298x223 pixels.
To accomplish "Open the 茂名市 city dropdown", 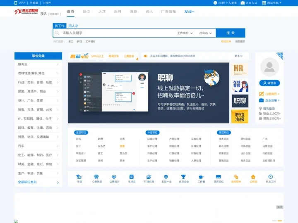I will [x=205, y=33].
